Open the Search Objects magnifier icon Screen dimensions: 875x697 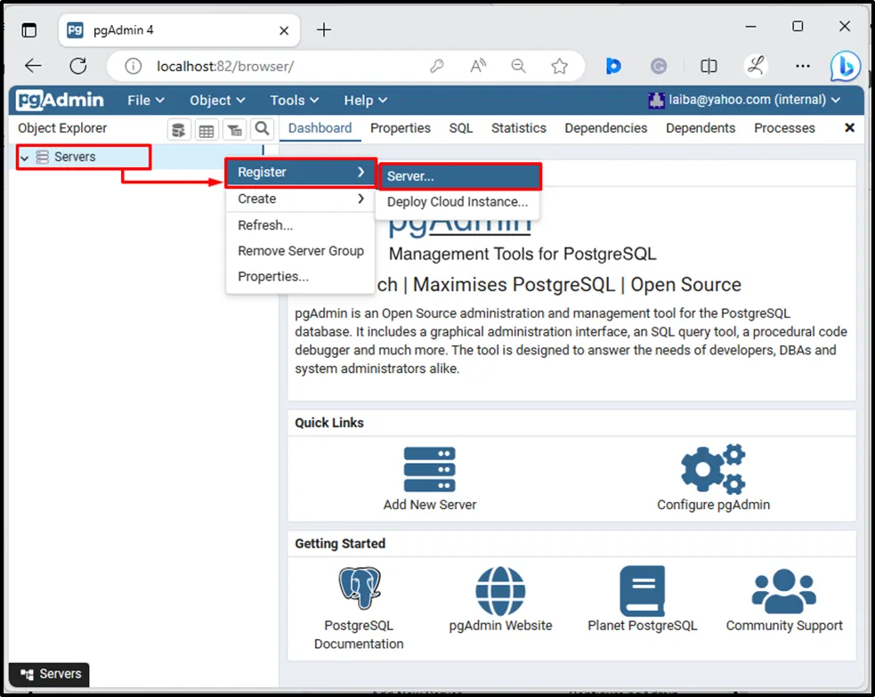[262, 129]
